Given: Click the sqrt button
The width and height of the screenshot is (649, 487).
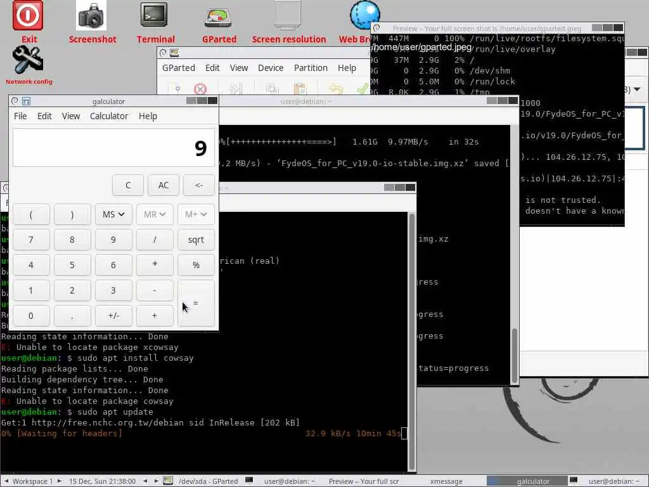Looking at the screenshot, I should (196, 240).
